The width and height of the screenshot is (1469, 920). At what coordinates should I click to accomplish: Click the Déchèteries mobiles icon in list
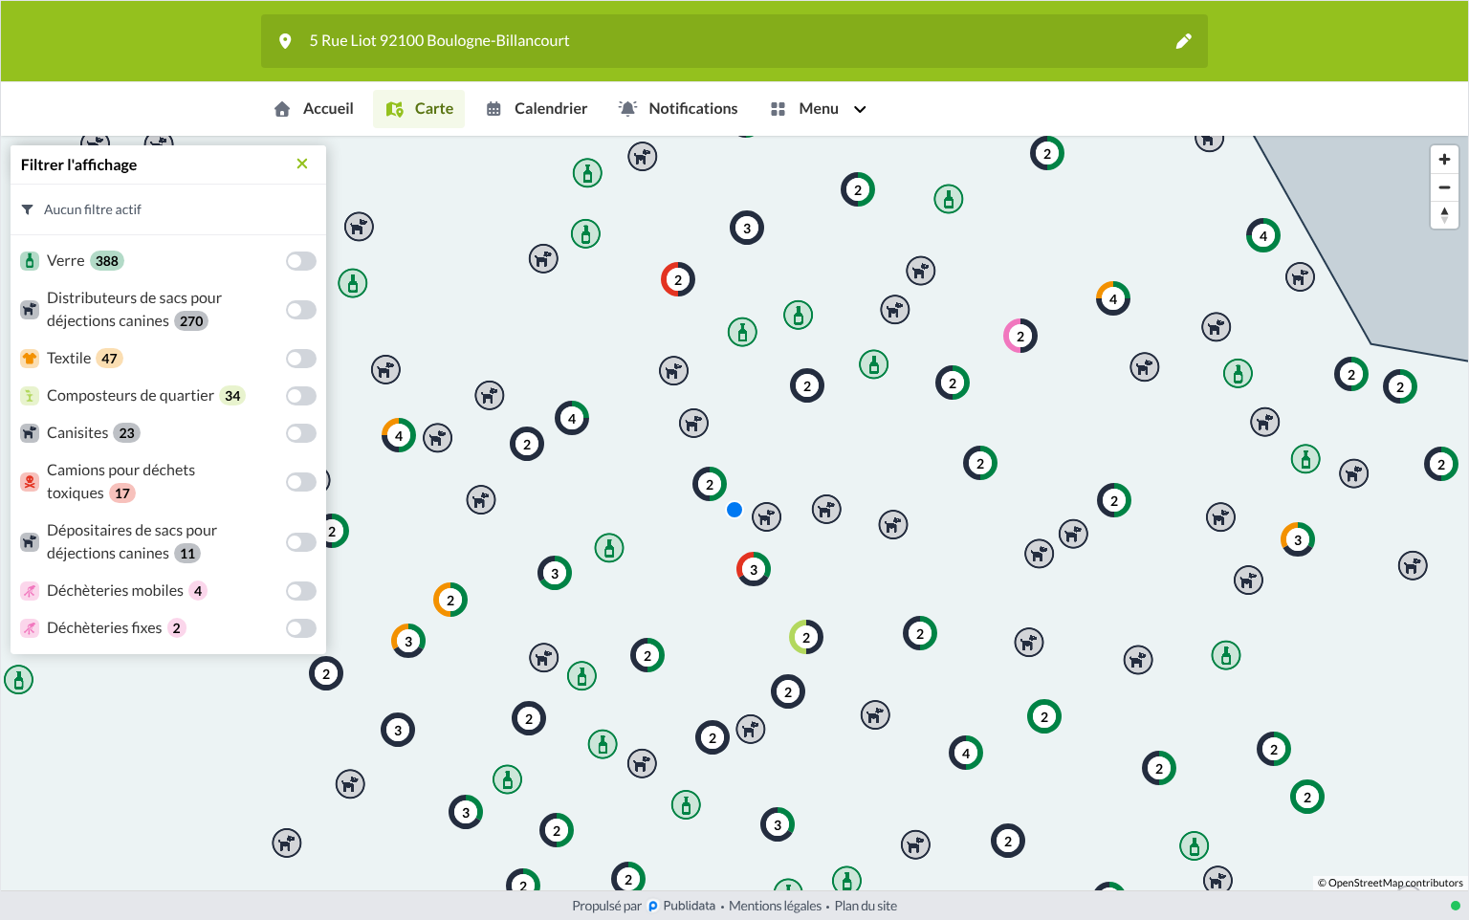click(x=30, y=591)
